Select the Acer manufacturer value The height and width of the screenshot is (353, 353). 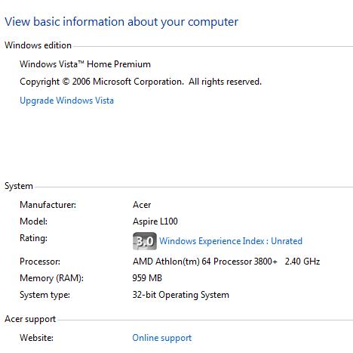(142, 205)
